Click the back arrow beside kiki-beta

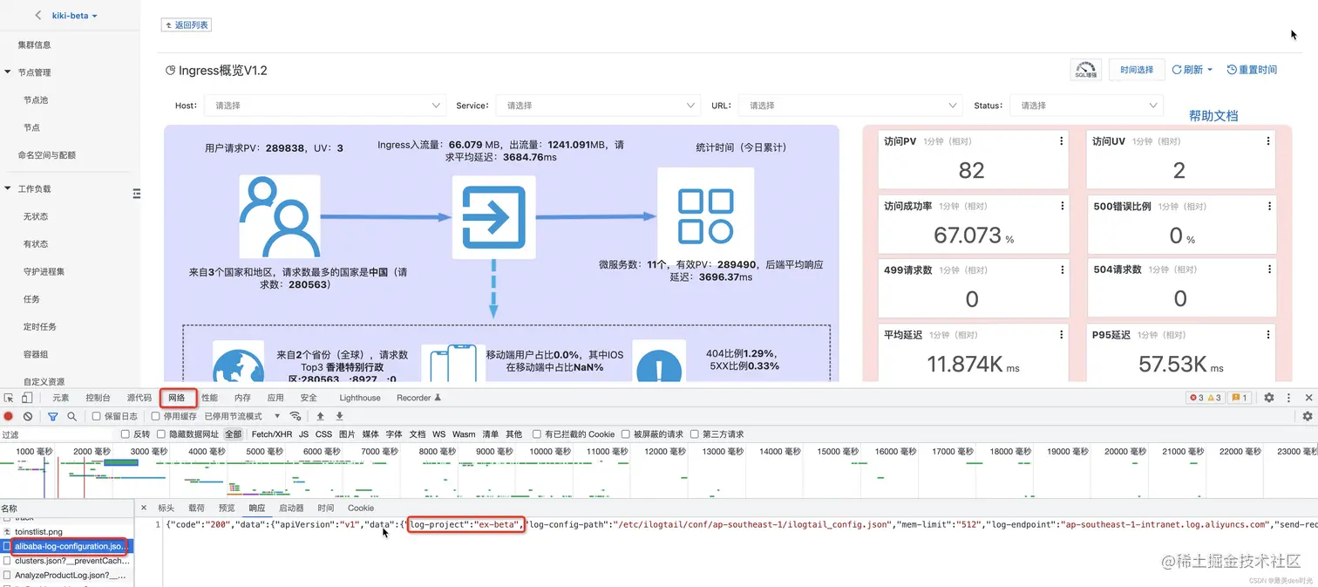coord(38,16)
